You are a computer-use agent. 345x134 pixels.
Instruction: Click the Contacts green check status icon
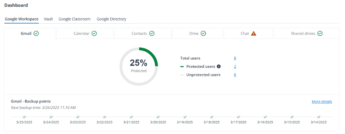[152, 34]
